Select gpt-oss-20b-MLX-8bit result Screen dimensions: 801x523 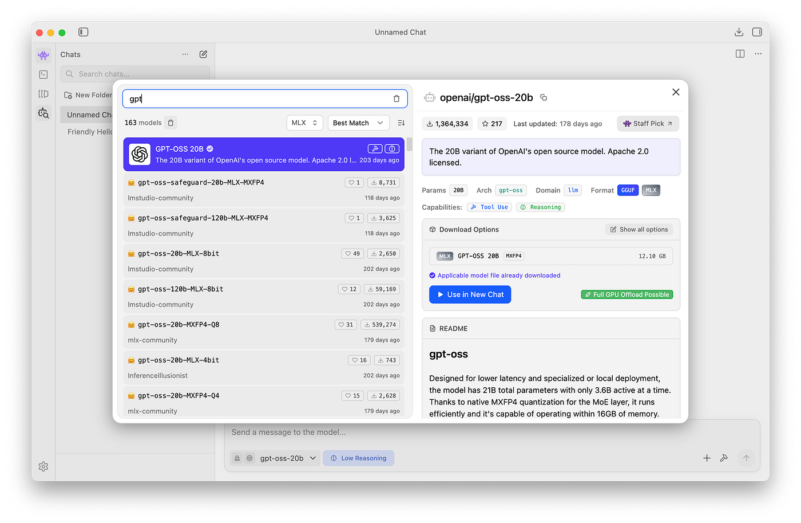click(x=264, y=261)
